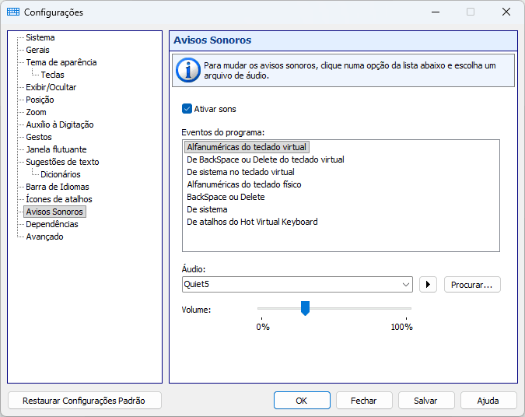525x417 pixels.
Task: Open the Tema de aparência page
Action: (x=61, y=62)
